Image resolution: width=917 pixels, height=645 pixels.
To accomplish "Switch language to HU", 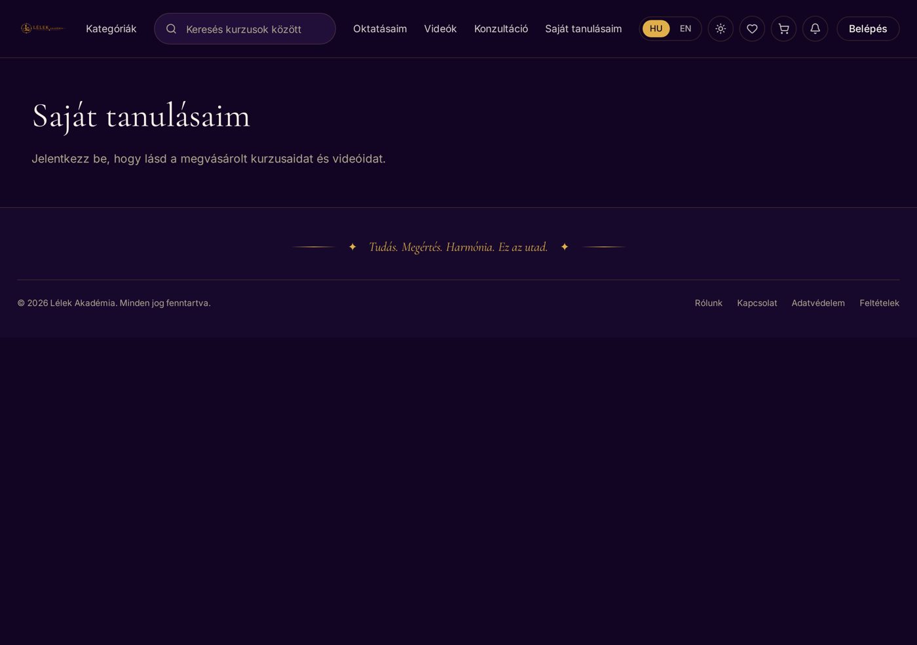I will [656, 29].
